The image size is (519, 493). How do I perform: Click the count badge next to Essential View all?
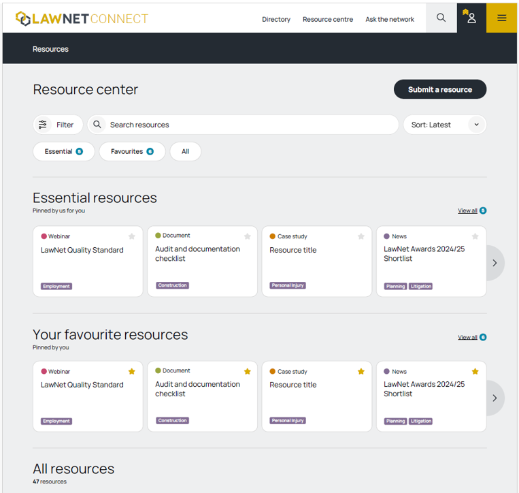click(483, 210)
